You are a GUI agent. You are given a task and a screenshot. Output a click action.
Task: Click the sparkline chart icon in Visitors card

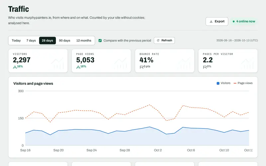coord(57,63)
